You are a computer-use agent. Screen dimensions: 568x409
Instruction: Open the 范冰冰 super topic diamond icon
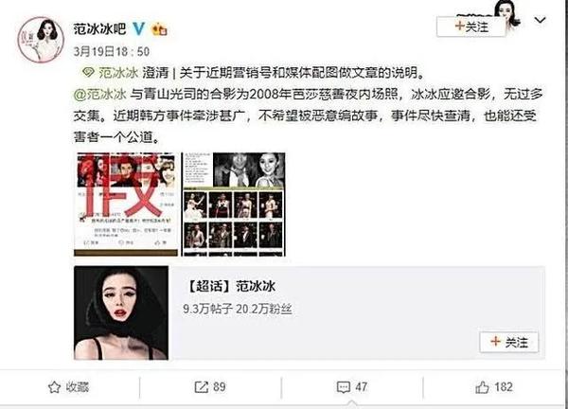pos(88,73)
